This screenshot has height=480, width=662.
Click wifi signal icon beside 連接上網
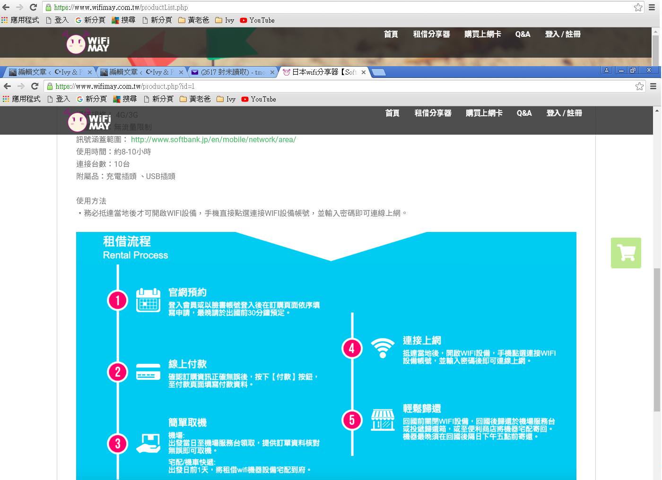tap(383, 348)
